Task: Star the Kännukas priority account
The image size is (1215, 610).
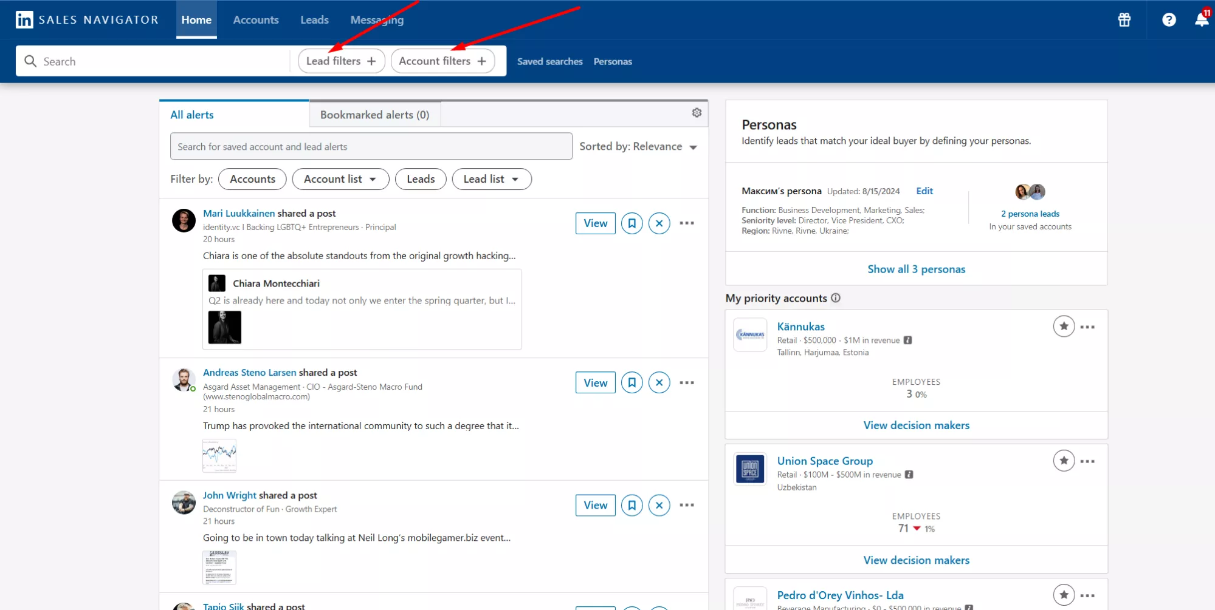Action: pyautogui.click(x=1064, y=327)
